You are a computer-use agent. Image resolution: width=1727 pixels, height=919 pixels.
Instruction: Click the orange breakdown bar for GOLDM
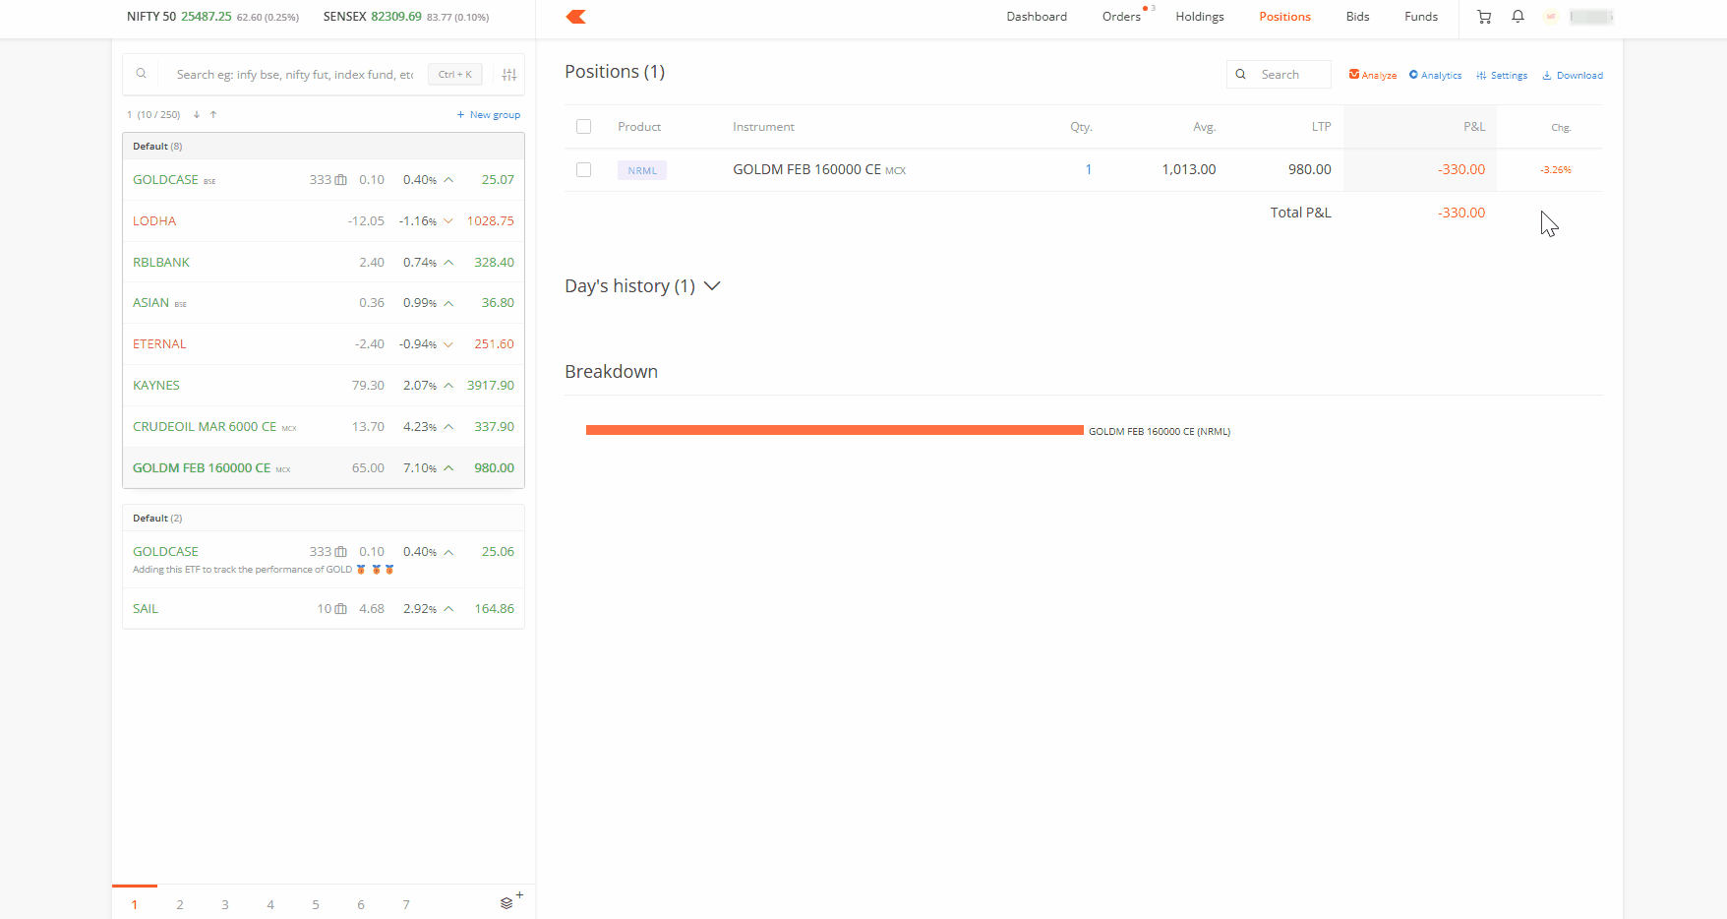(834, 430)
